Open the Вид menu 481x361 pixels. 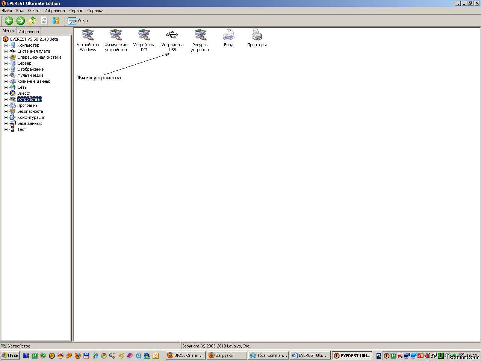tap(20, 11)
